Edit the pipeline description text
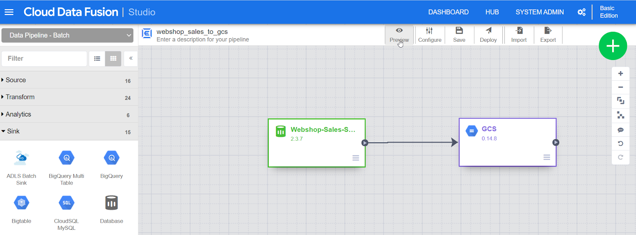 [x=203, y=39]
